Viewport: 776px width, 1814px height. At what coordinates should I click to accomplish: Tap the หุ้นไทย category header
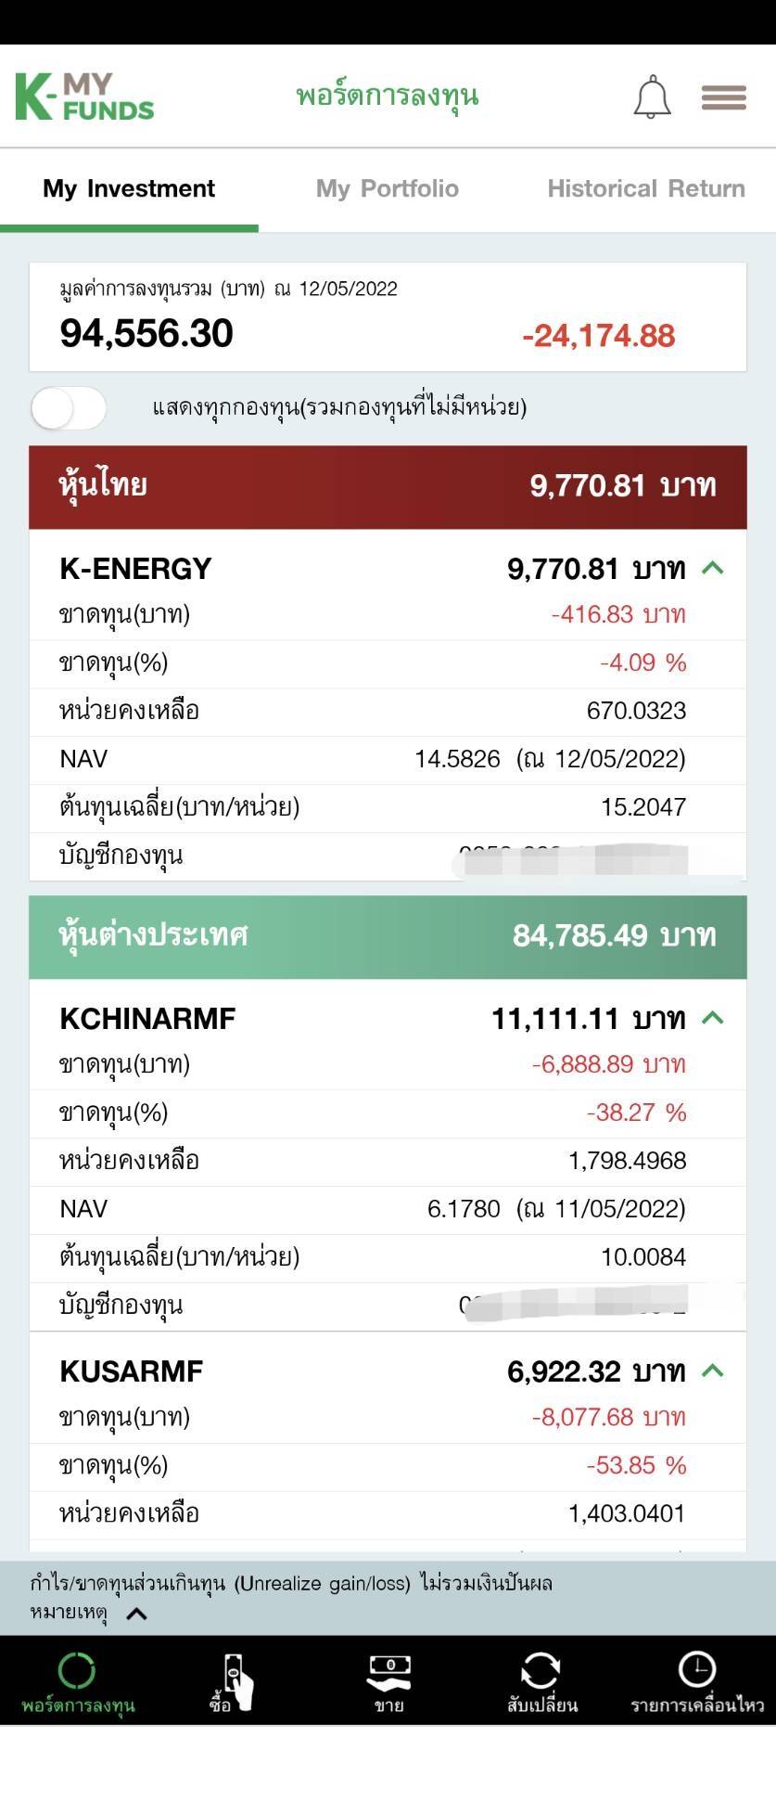pos(388,487)
